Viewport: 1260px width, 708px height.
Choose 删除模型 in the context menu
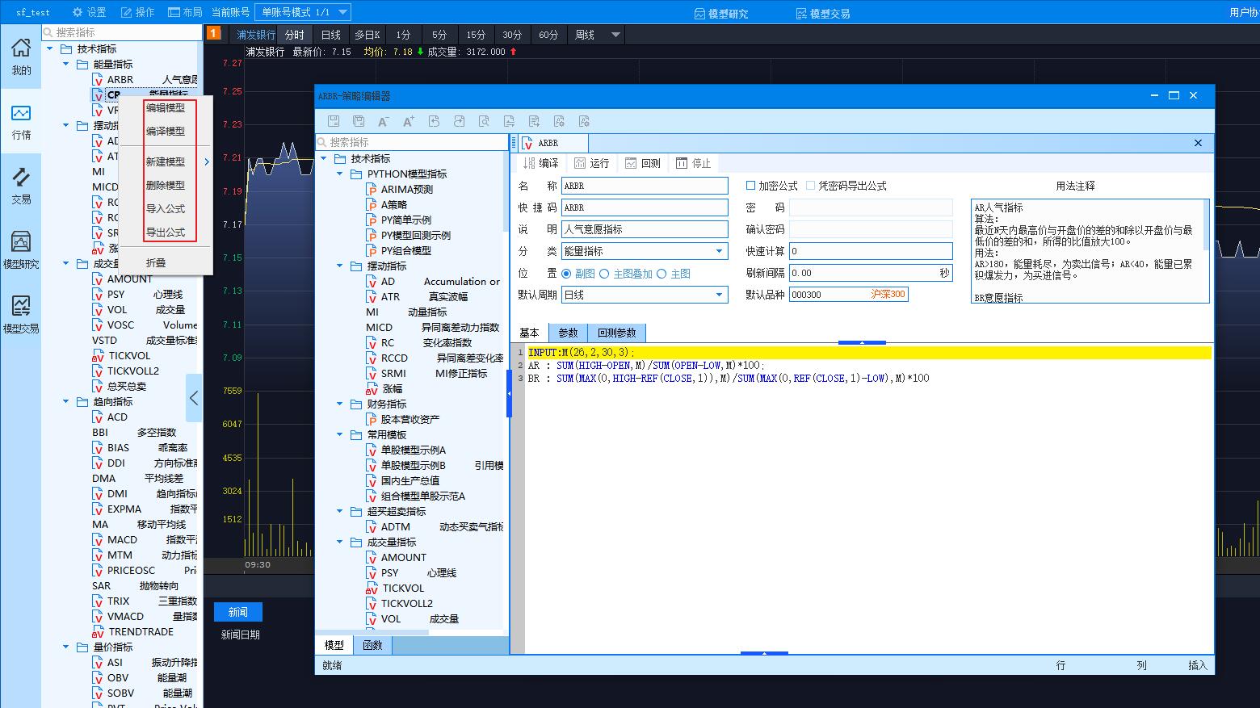(166, 185)
